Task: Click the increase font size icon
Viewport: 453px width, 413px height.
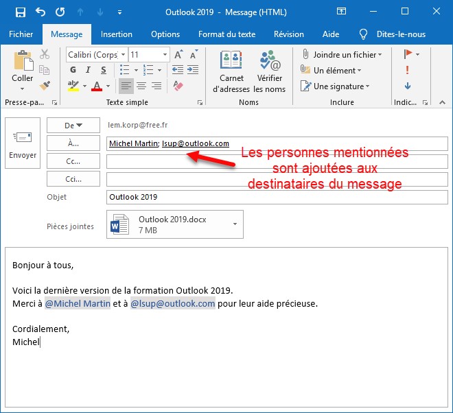Action: 178,55
